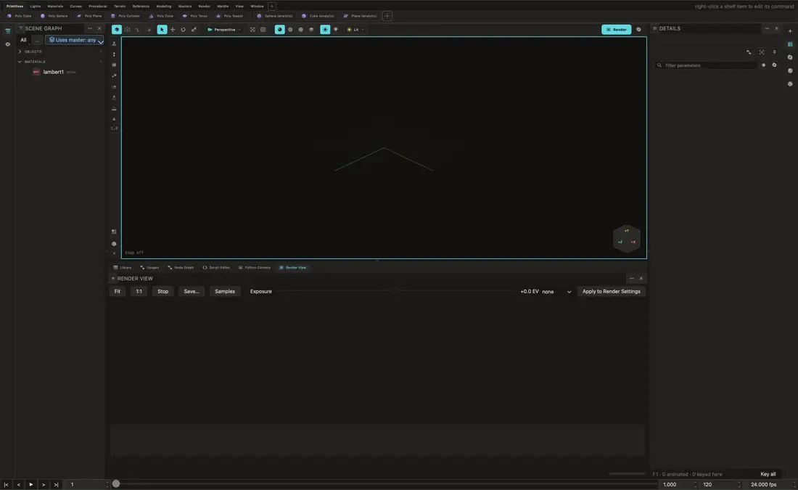798x490 pixels.
Task: Toggle the pin icon beside lighting button
Action: click(336, 30)
